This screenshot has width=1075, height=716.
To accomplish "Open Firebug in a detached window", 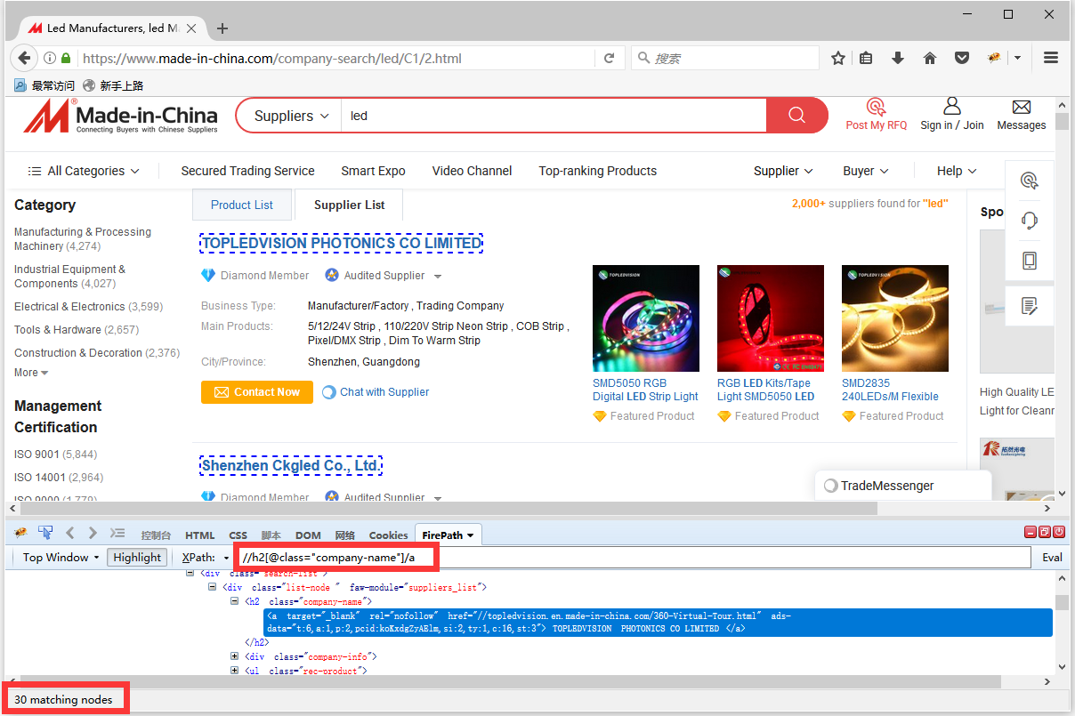I will tap(1045, 533).
